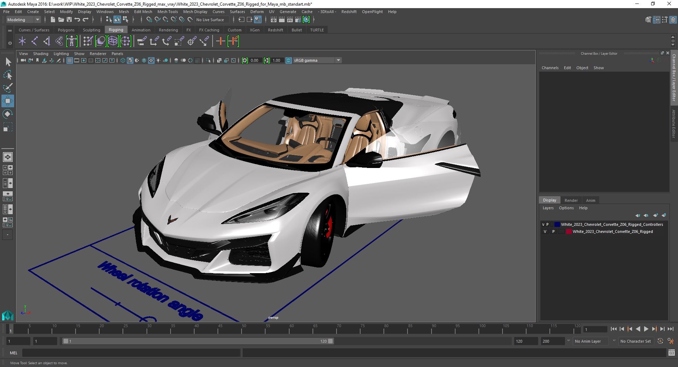
Task: Click the Paint Skin Weights shelf icon
Action: [88, 41]
